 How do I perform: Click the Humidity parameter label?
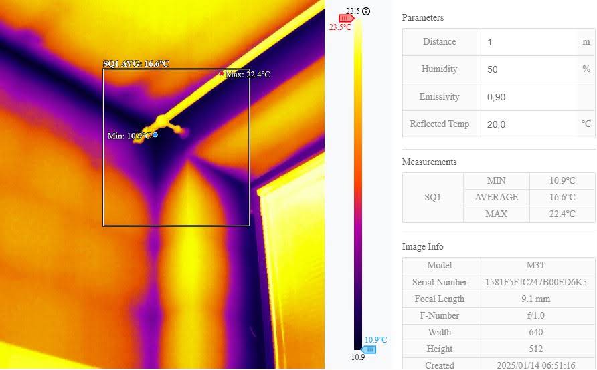[x=439, y=69]
